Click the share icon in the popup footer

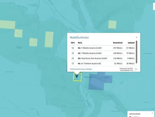pos(136,69)
